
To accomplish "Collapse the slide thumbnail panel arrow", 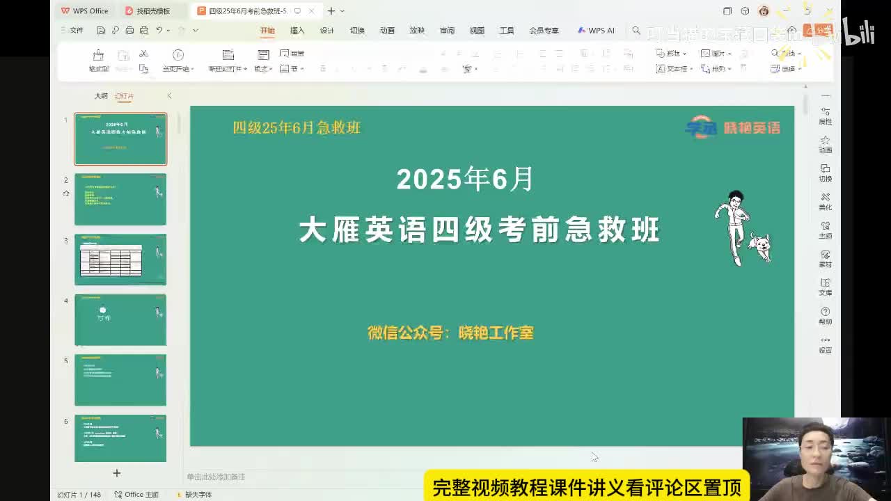I will (169, 96).
